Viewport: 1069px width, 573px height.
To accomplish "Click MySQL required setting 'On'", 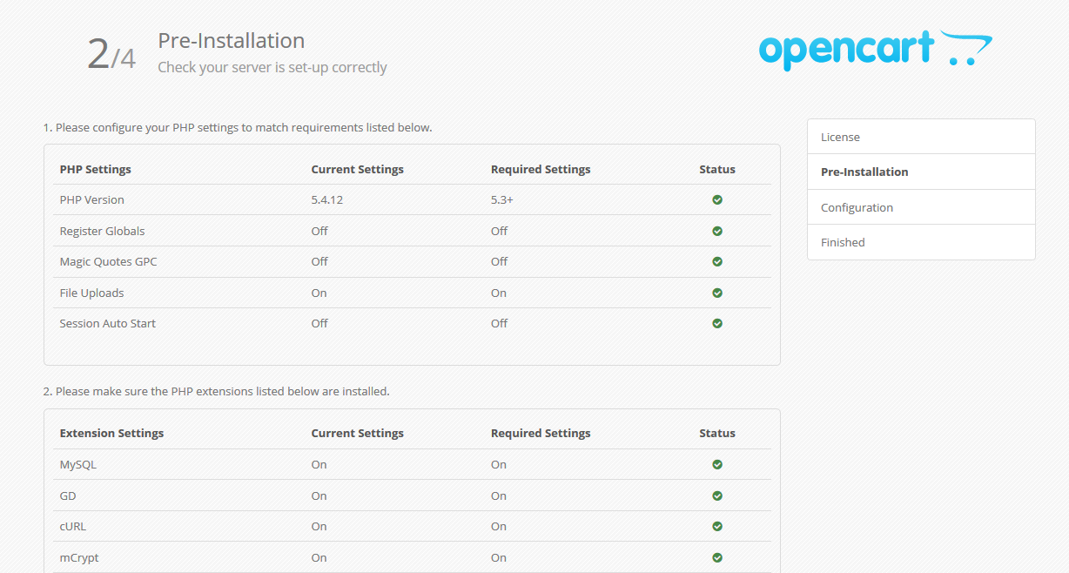I will click(x=499, y=464).
